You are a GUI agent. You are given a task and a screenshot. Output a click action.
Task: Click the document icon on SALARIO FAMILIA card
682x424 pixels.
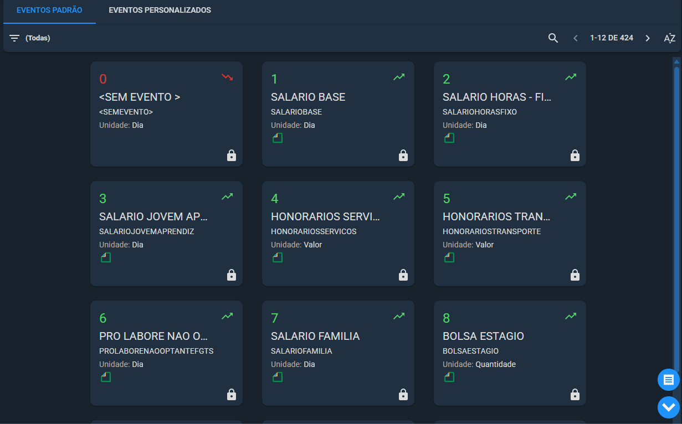click(278, 377)
